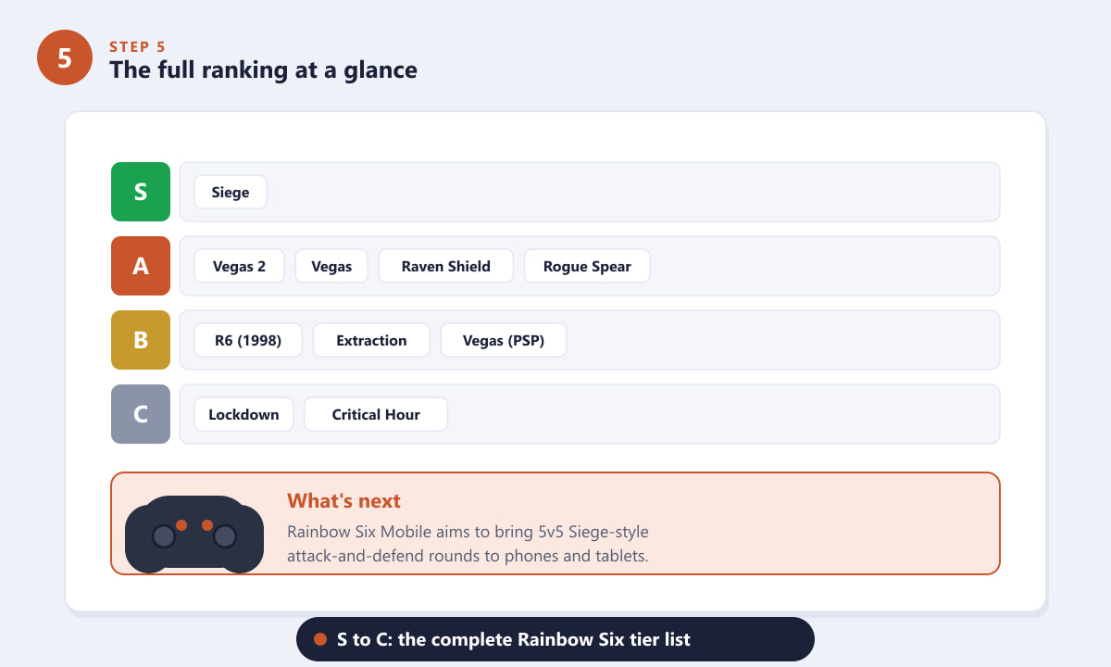The width and height of the screenshot is (1111, 667).
Task: Click the orange dot in bottom caption
Action: tap(320, 639)
